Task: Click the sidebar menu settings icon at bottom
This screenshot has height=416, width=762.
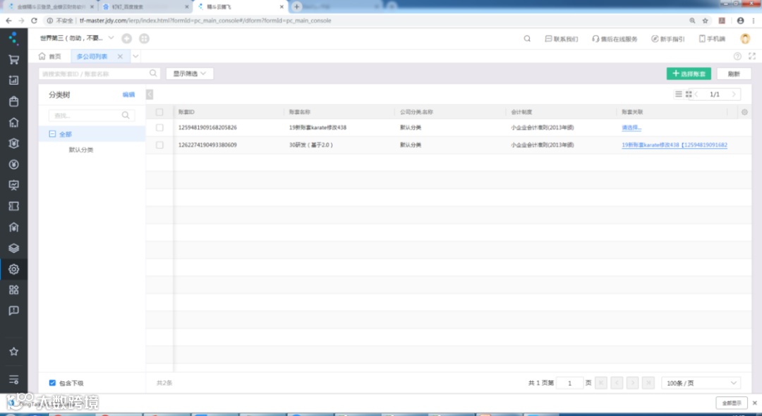Action: [x=13, y=379]
